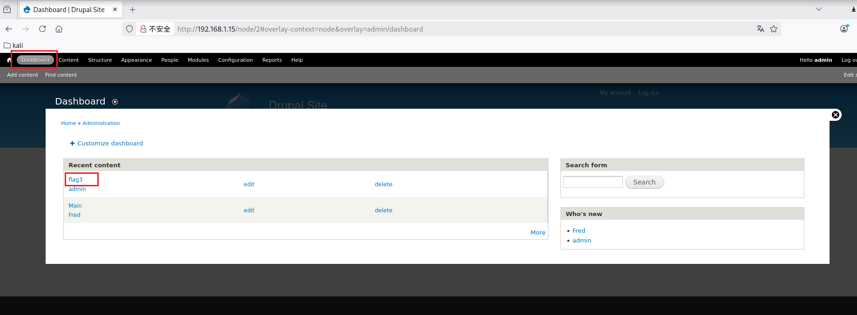Open the browser home page icon

click(59, 29)
